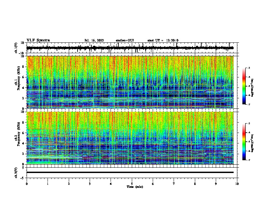Click the ch.1 color scale bar

[244, 86]
